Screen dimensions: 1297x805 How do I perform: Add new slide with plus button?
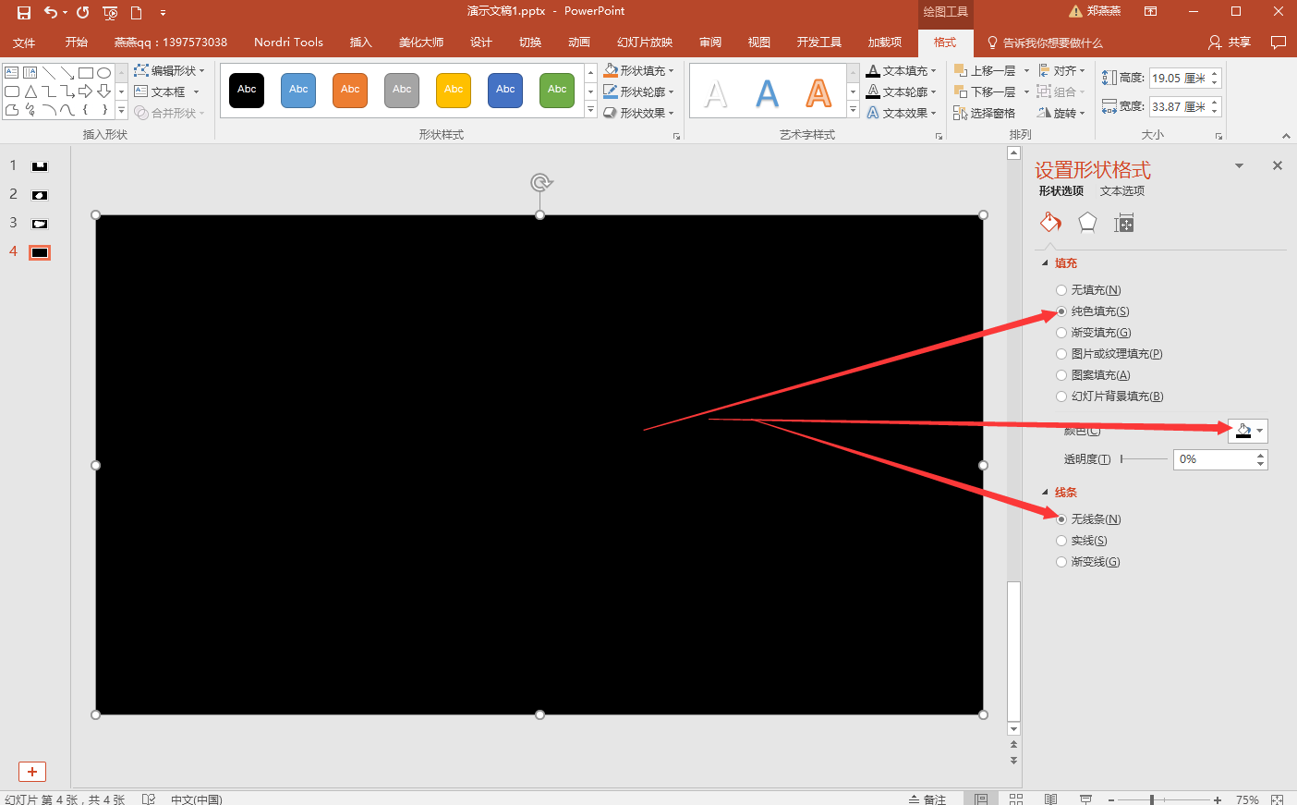coord(32,772)
